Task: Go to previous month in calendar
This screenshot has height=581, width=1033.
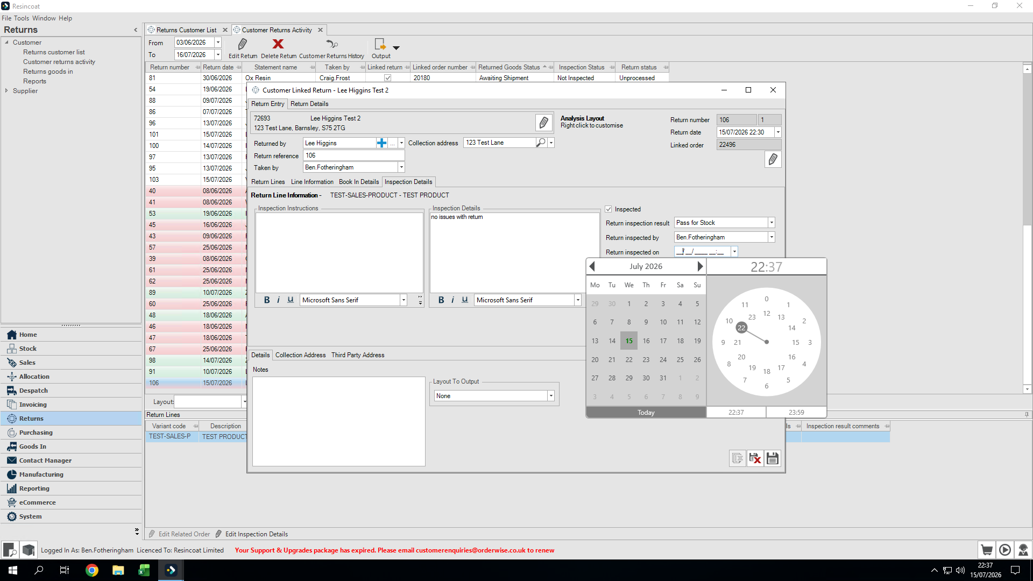Action: 592,266
